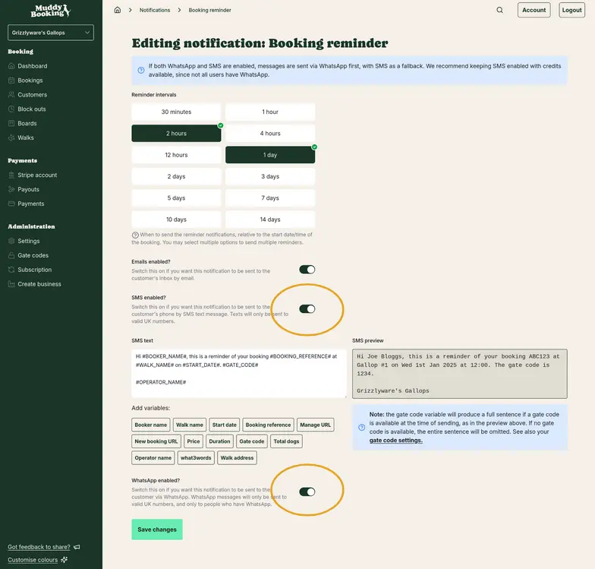The height and width of the screenshot is (569, 595).
Task: Insert the what3words variable
Action: [x=196, y=457]
